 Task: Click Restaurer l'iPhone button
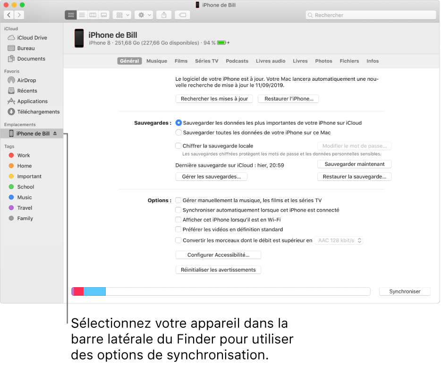288,99
